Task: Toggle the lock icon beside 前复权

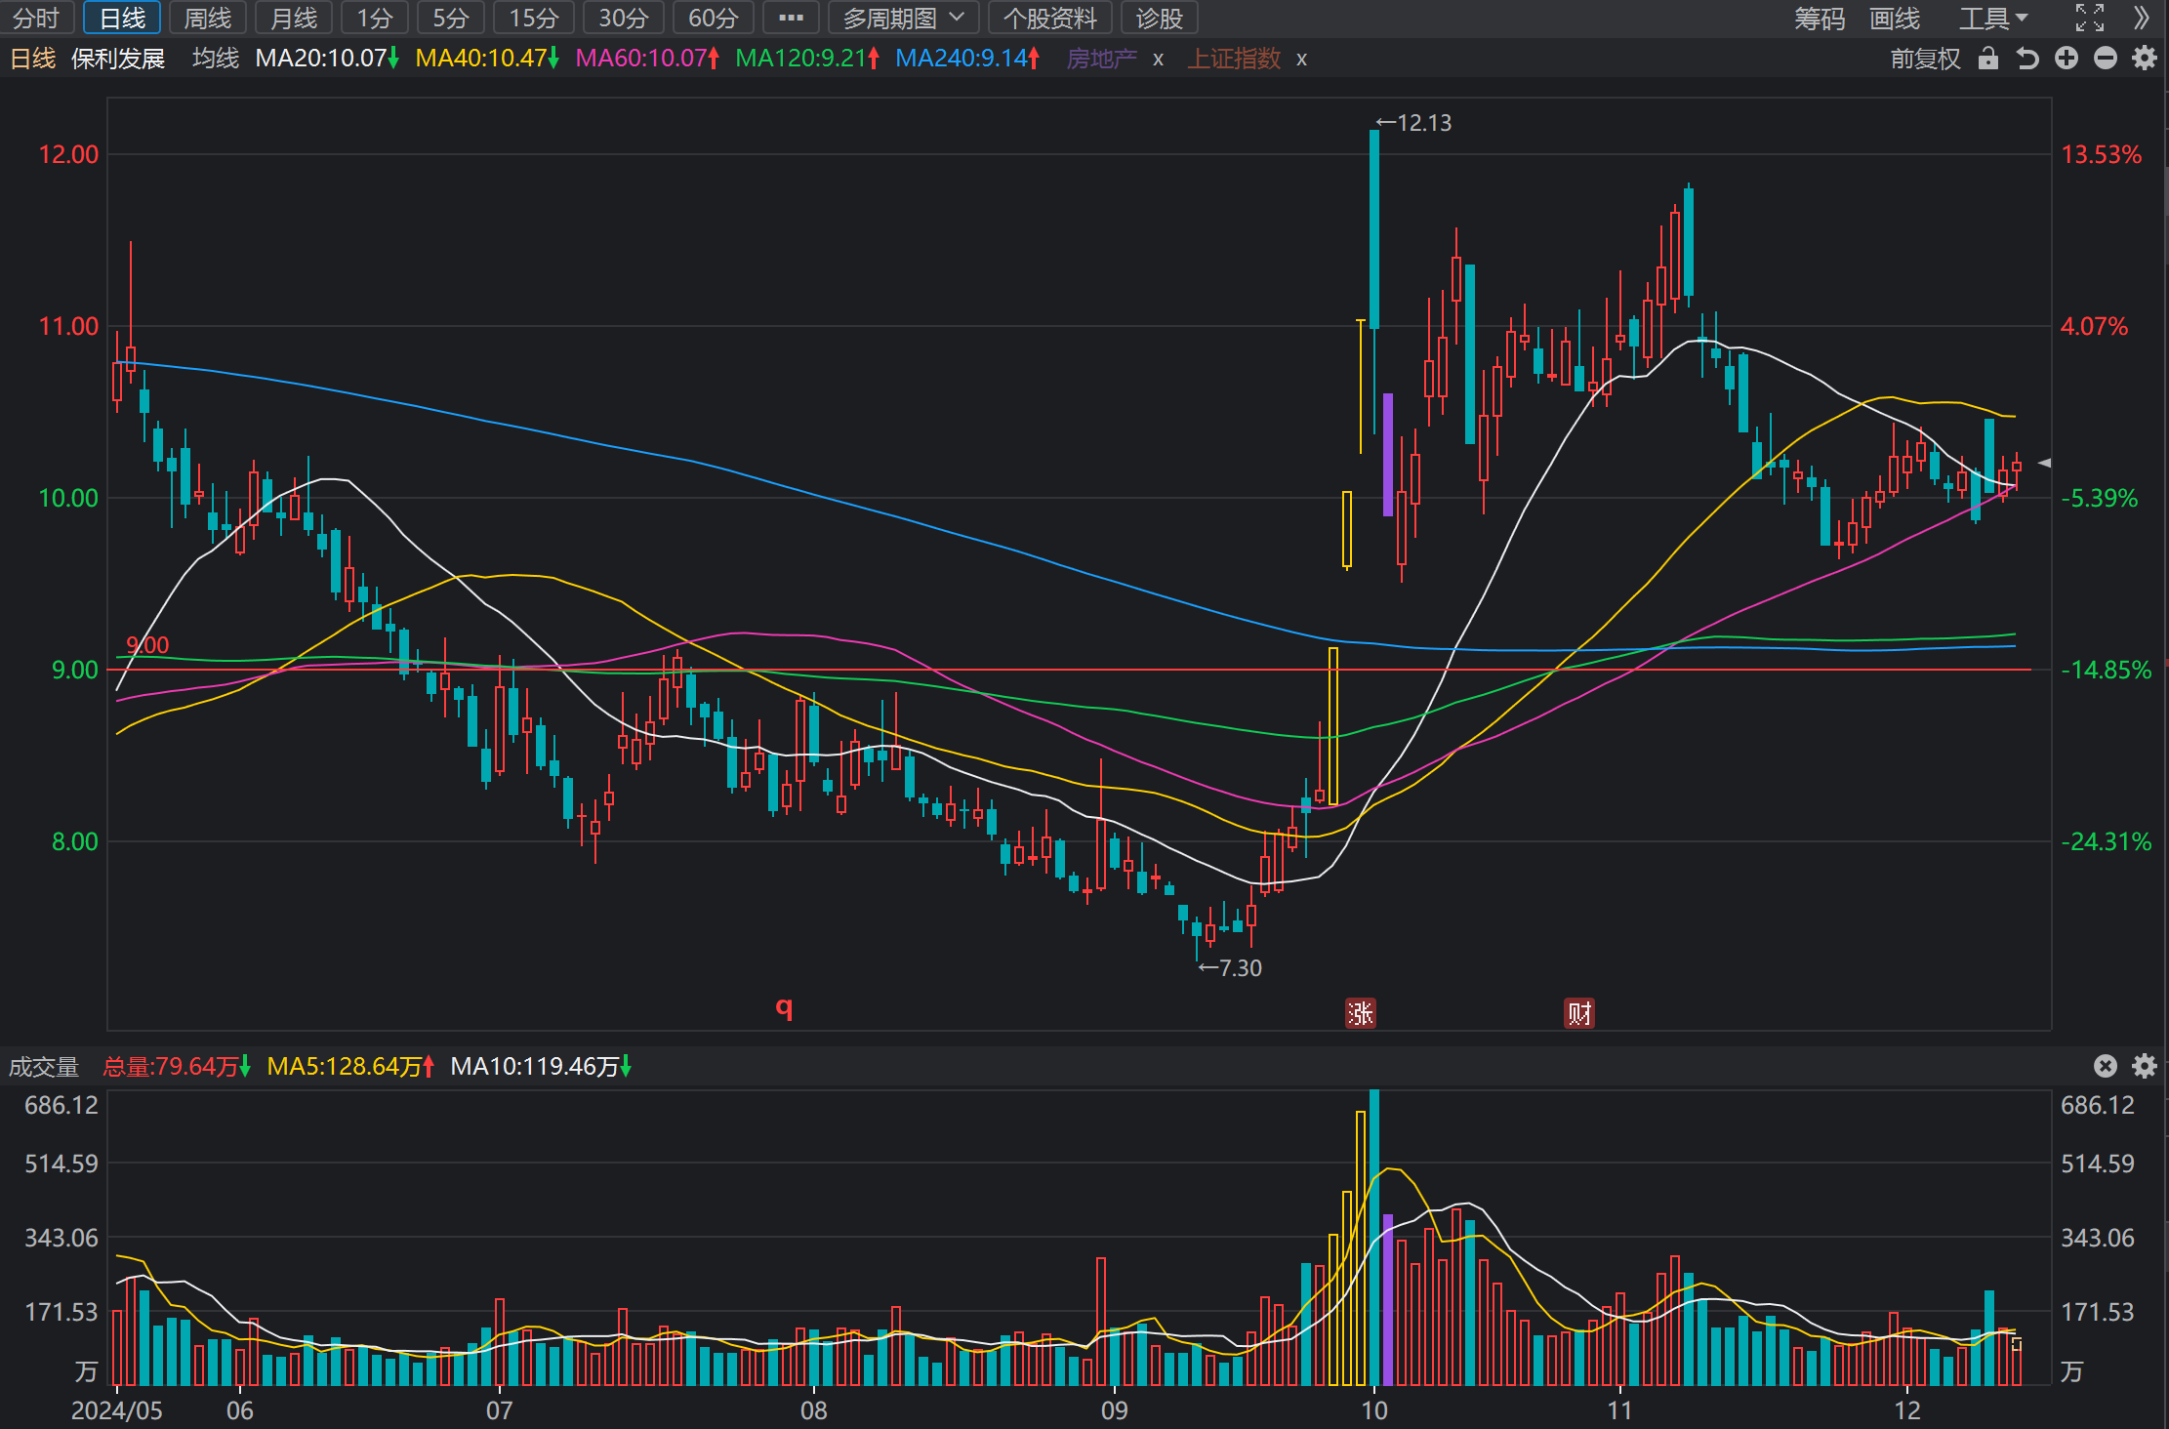Action: coord(1987,59)
